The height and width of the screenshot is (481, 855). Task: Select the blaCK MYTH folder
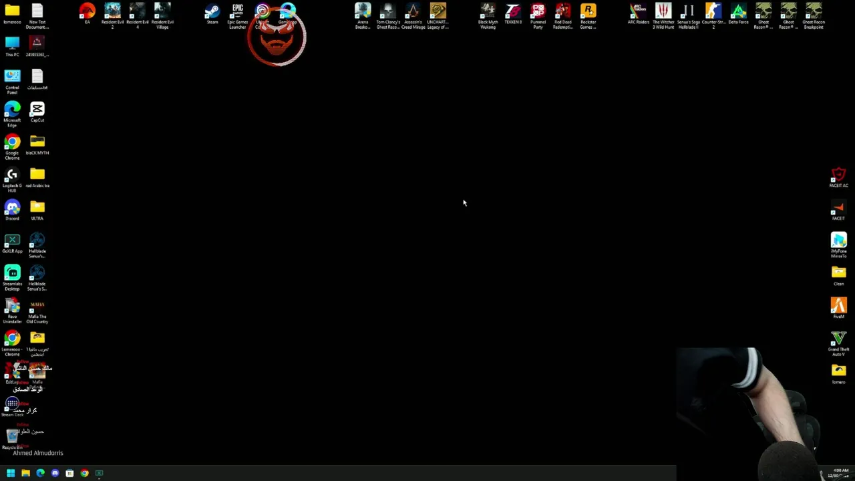coord(37,144)
